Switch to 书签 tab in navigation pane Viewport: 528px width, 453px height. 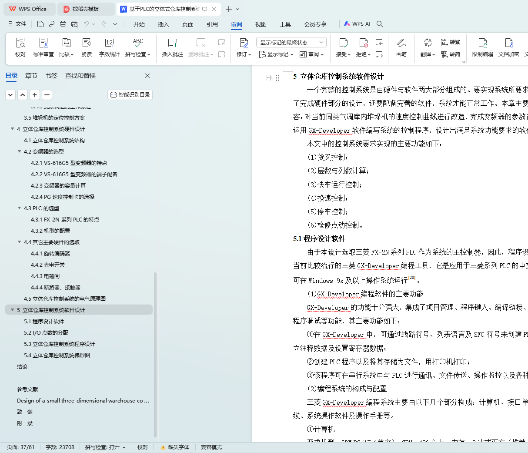click(x=51, y=76)
